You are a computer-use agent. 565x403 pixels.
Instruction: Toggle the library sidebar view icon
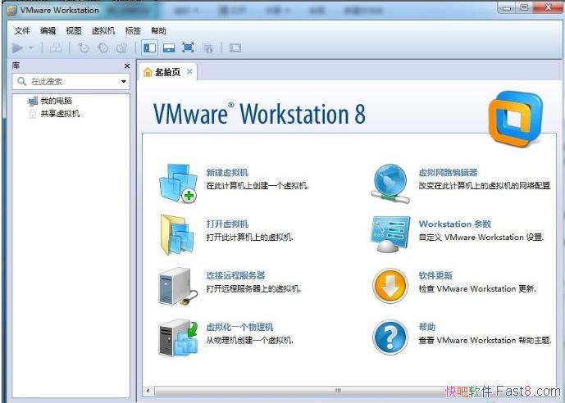coord(149,48)
